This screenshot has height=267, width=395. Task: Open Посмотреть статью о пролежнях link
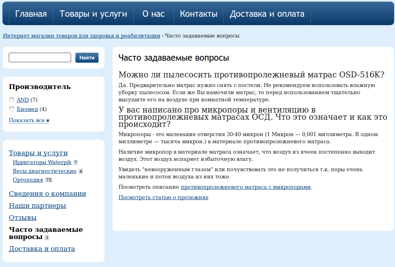(x=164, y=198)
